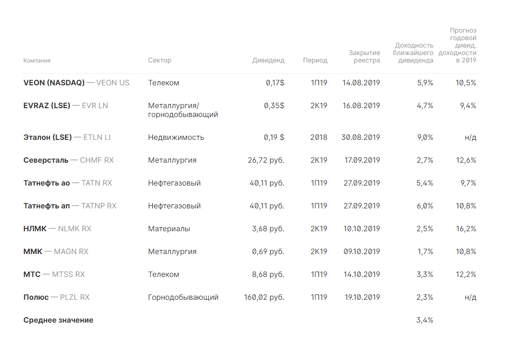Click the 10.10.2019 registry date
This screenshot has height=345, width=511.
click(x=362, y=228)
